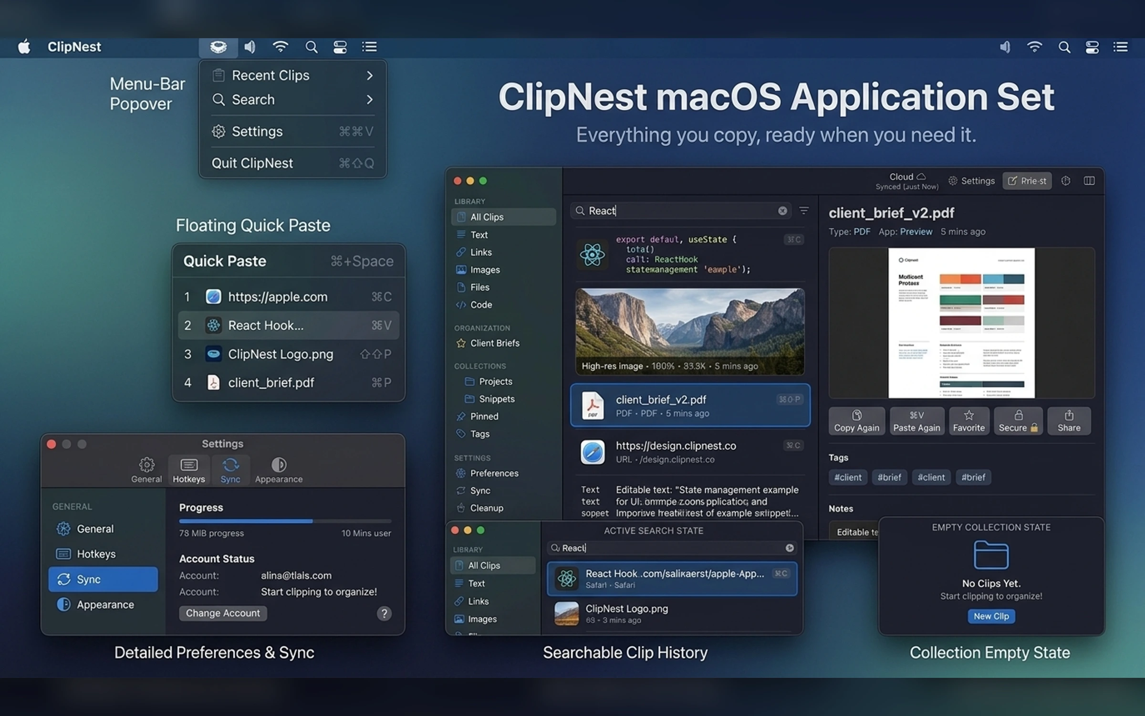The image size is (1145, 716).
Task: Click New Clip in empty collection state
Action: click(x=991, y=616)
